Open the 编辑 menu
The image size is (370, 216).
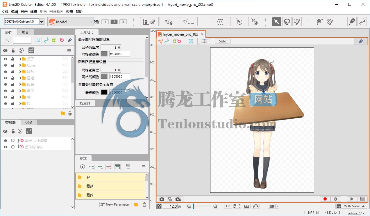pyautogui.click(x=15, y=12)
